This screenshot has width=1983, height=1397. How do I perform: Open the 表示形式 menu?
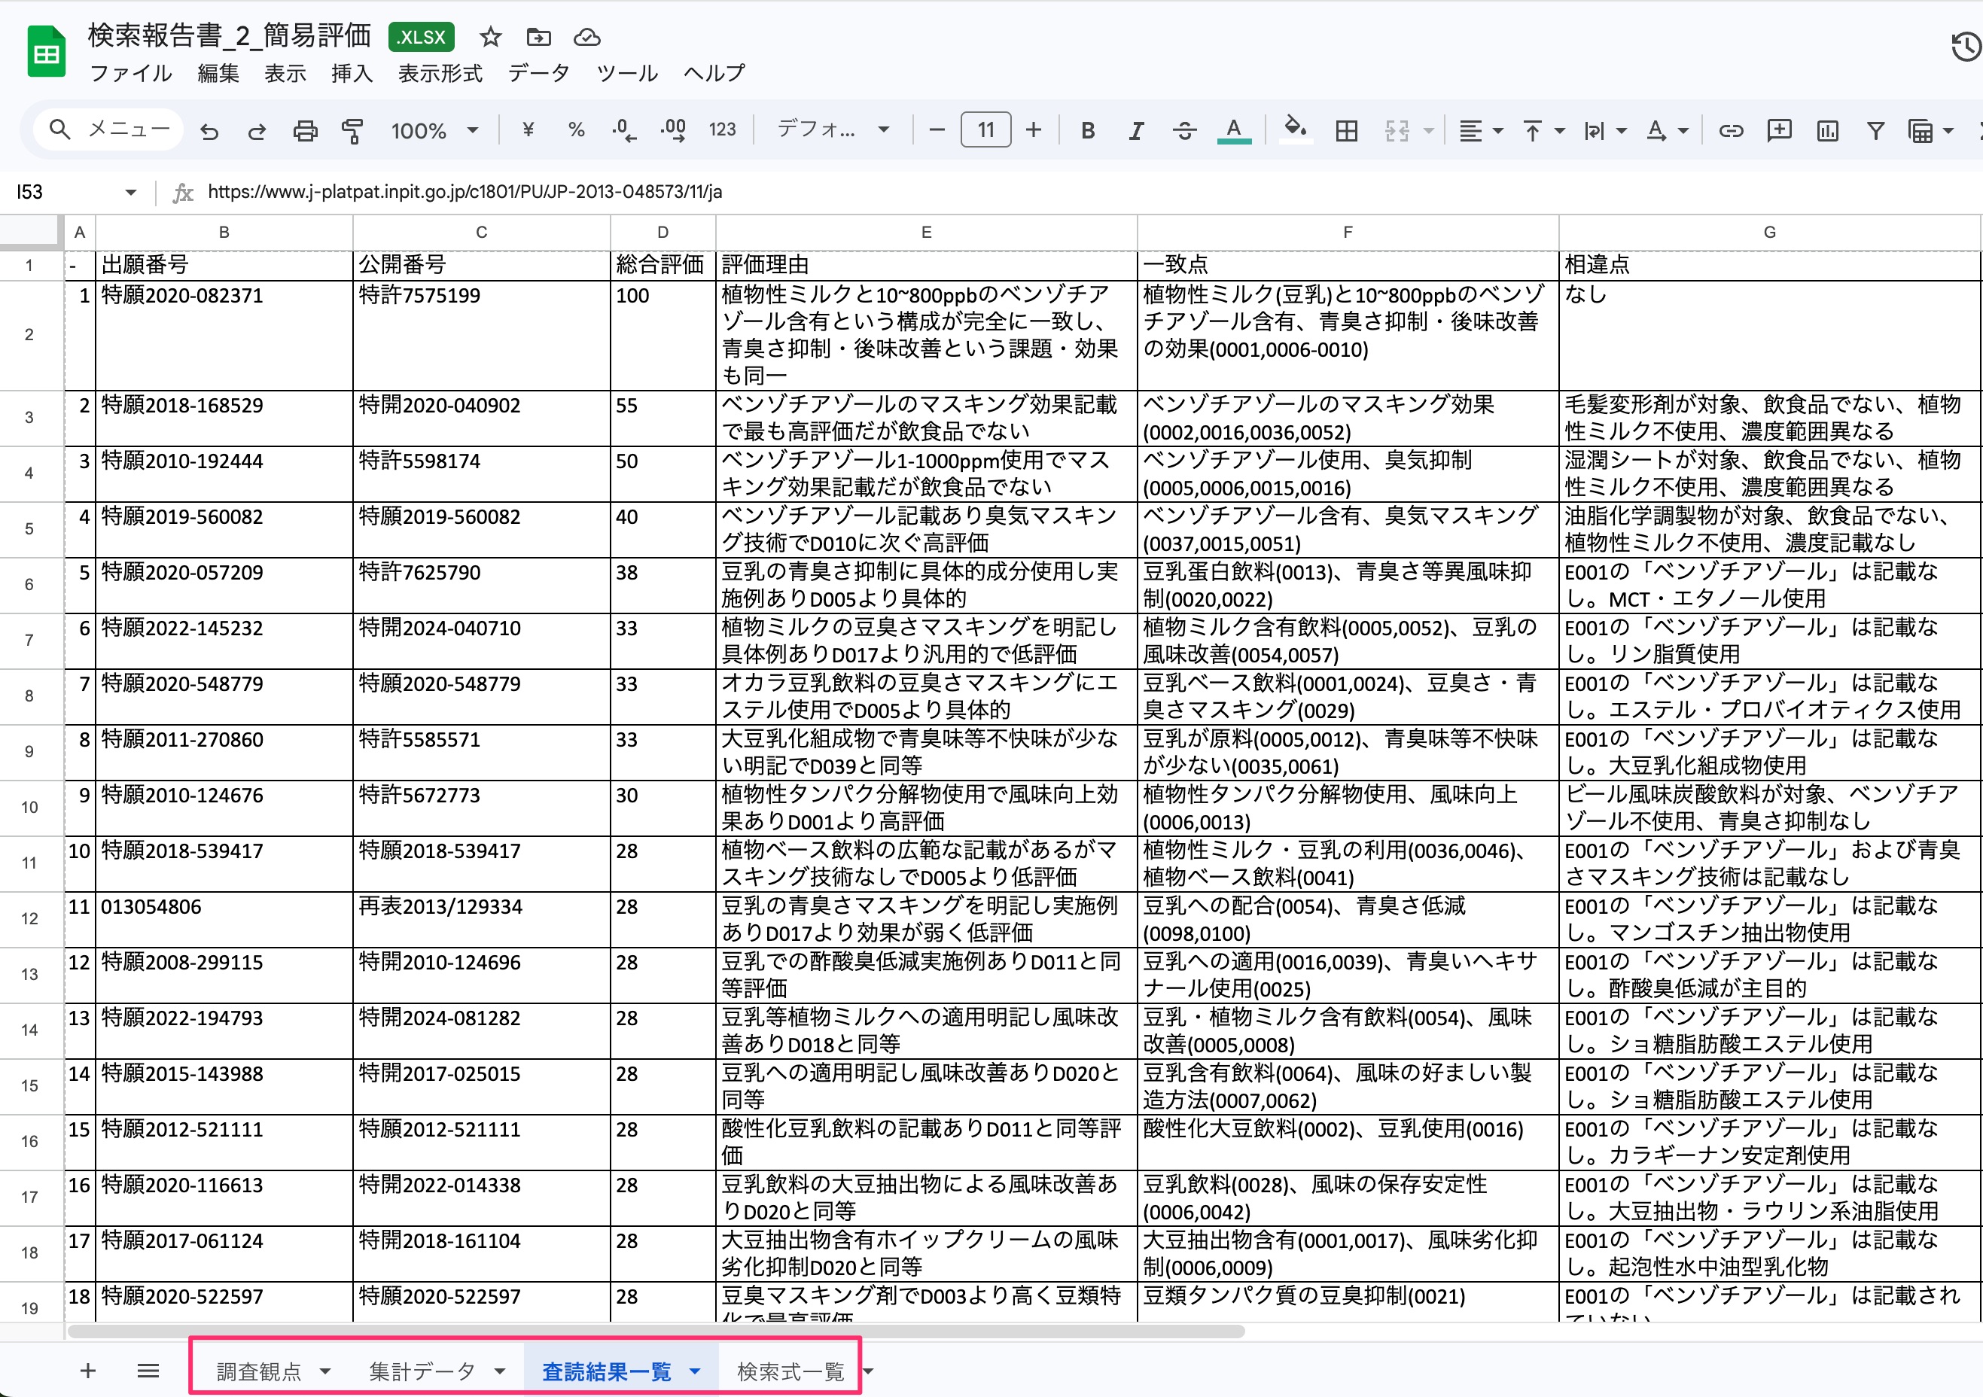coord(440,74)
